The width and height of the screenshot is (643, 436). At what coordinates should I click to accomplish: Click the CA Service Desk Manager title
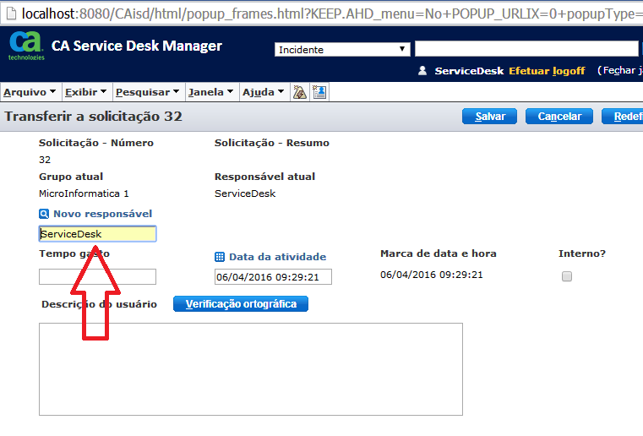coord(137,46)
